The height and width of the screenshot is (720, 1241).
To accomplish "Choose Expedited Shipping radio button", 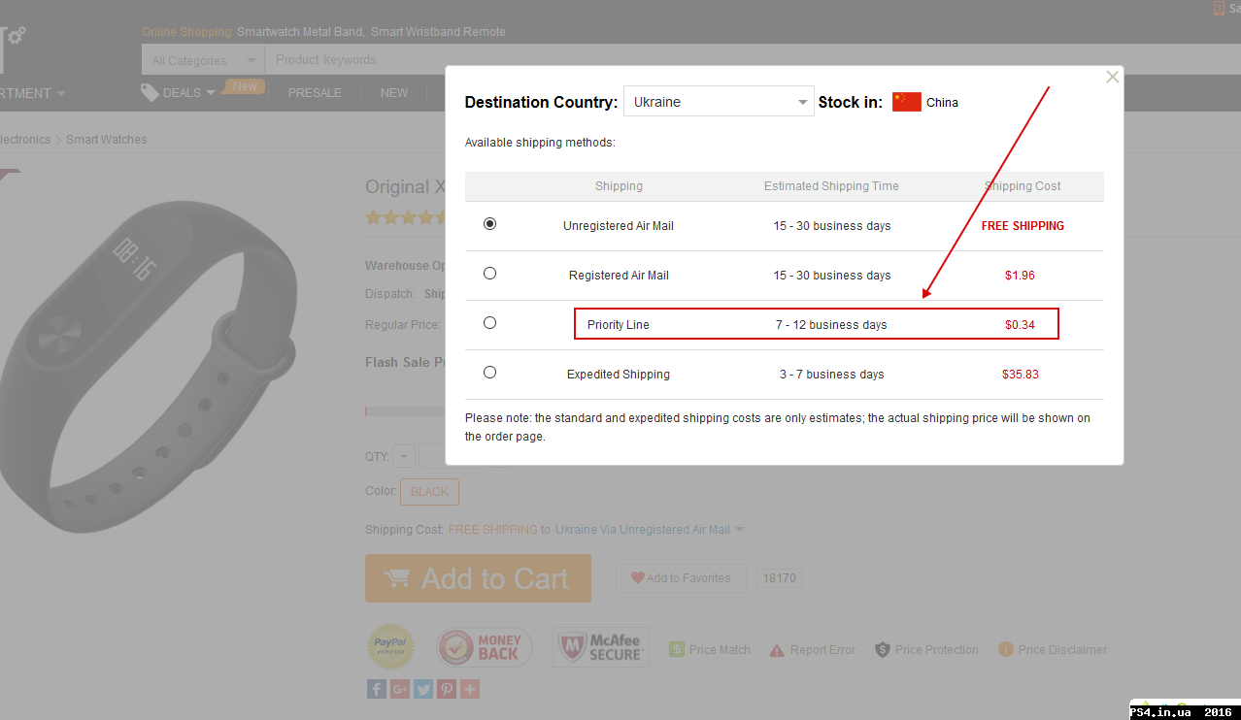I will point(489,373).
